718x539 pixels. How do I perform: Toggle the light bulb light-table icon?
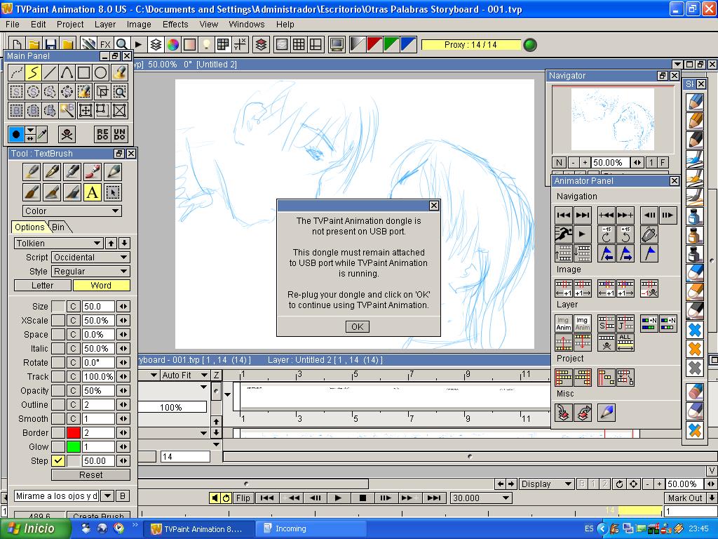tap(207, 44)
